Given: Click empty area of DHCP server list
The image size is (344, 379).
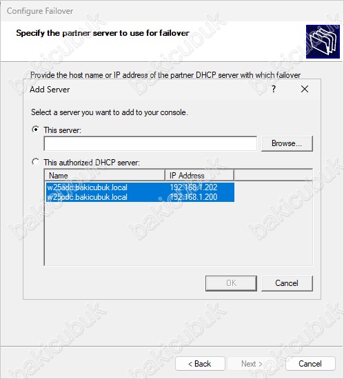Looking at the screenshot, I should [179, 233].
